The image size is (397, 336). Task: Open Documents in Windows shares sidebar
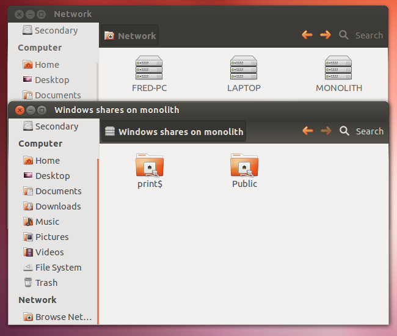[x=53, y=191]
